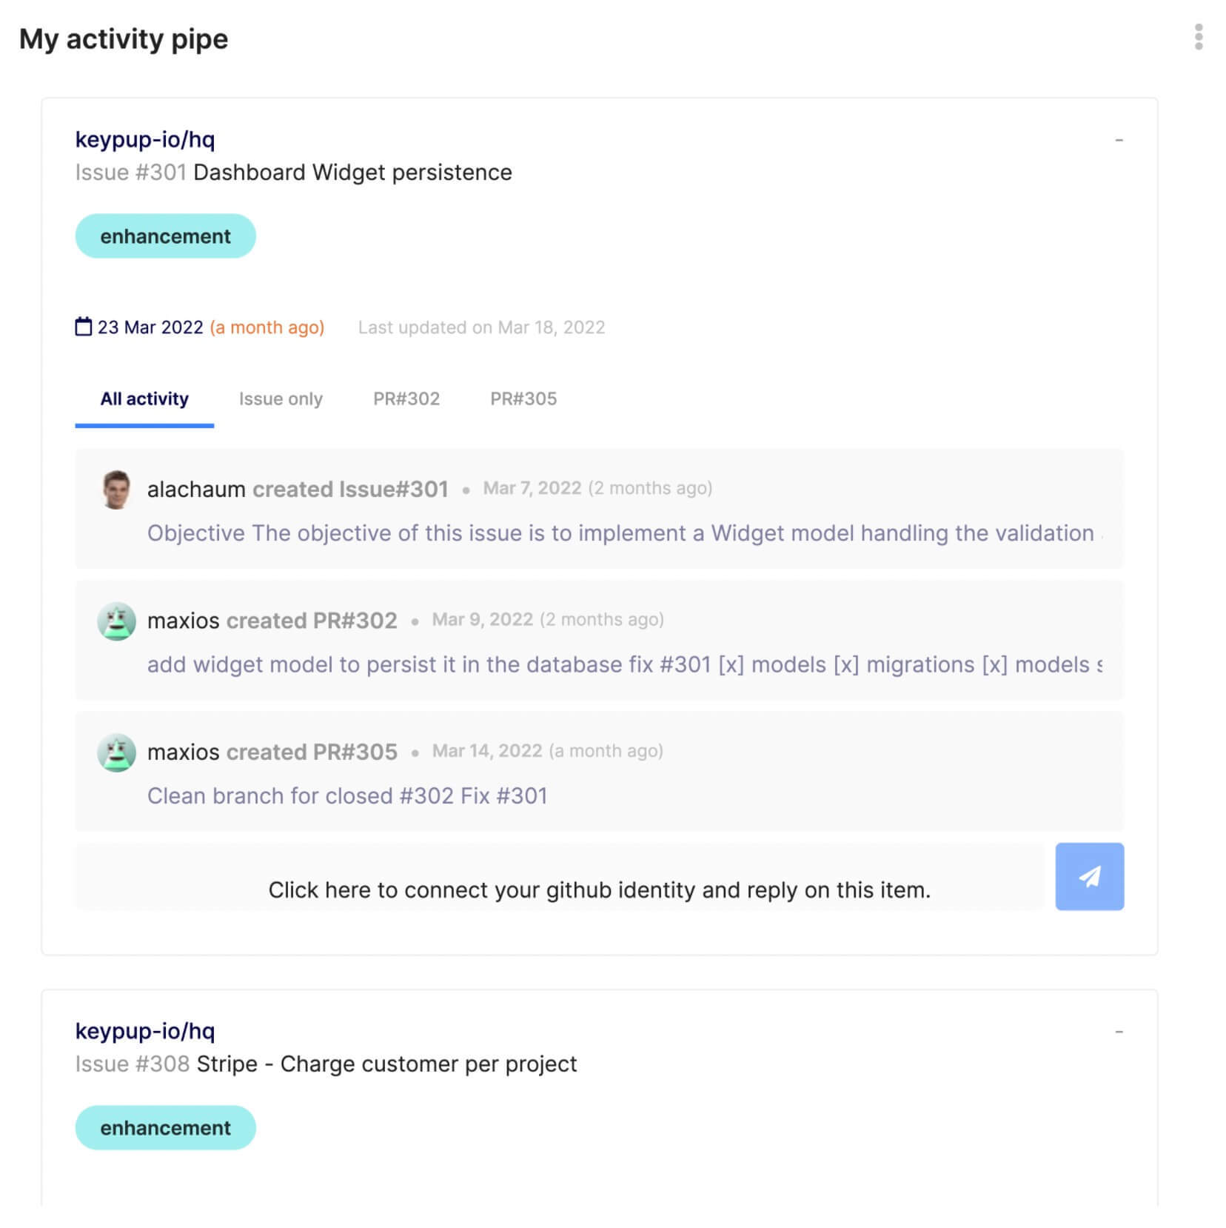Switch to the All activity tab

pos(144,399)
